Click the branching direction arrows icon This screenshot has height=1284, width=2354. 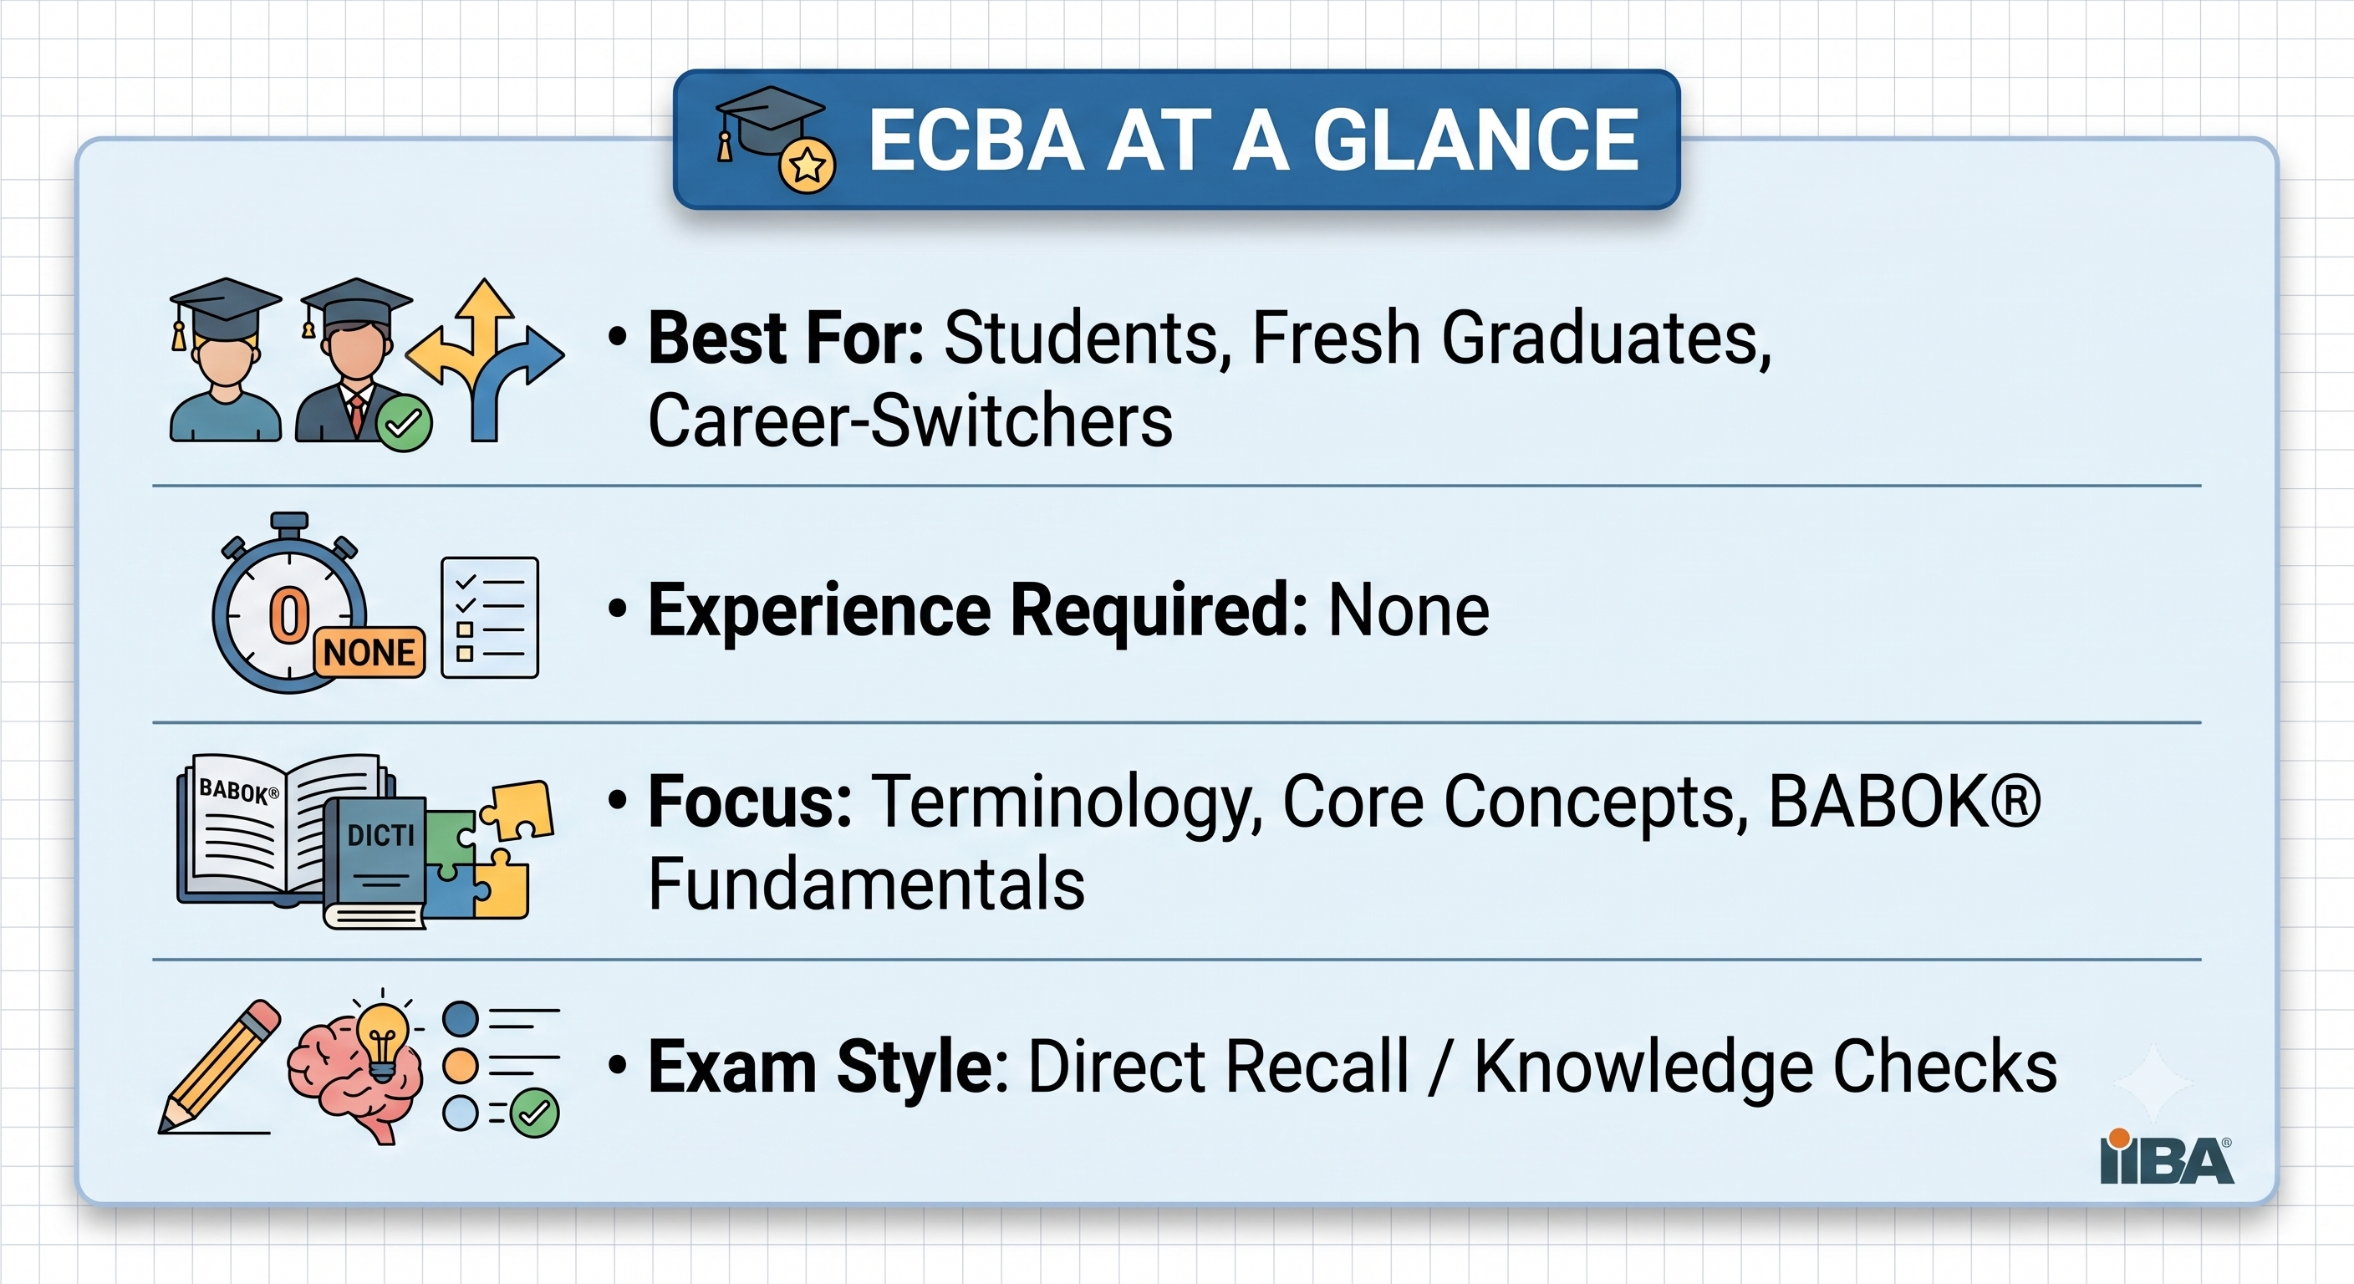(485, 360)
